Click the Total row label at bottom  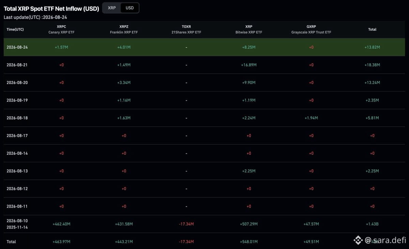pyautogui.click(x=11, y=242)
